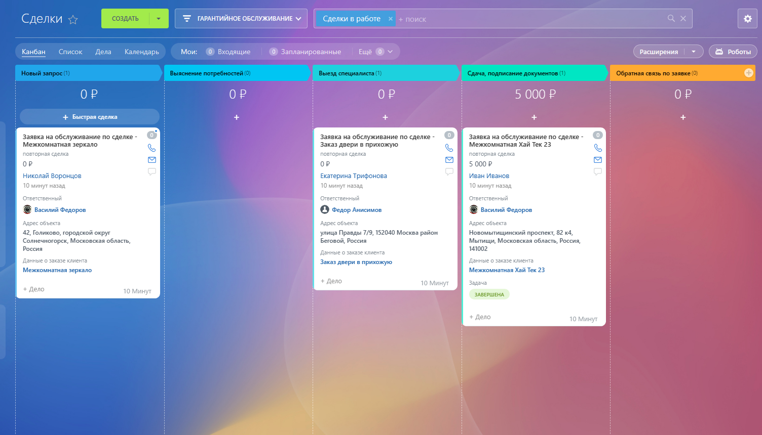Click 'Быстрая сделка' button
Viewport: 762px width, 435px height.
(x=90, y=117)
